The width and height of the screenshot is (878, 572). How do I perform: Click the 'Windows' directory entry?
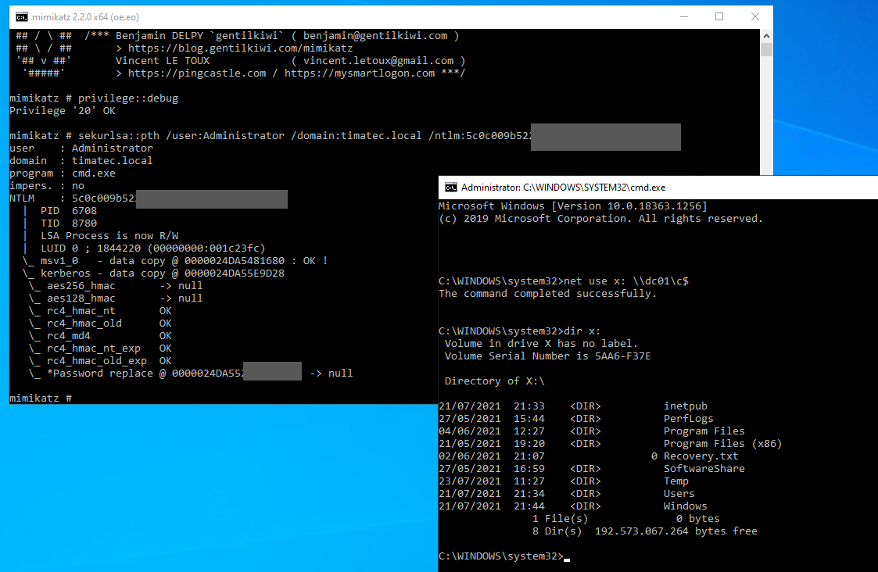[686, 506]
